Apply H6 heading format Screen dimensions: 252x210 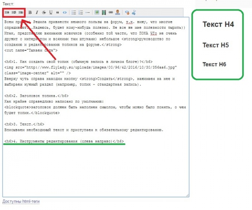pyautogui.click(x=21, y=12)
